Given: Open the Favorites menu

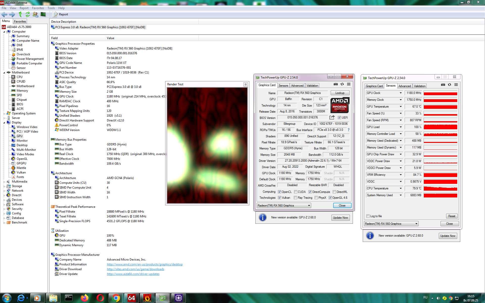Looking at the screenshot, I should (x=38, y=8).
